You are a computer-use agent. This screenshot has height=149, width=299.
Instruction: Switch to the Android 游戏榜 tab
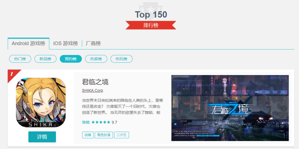click(x=29, y=44)
